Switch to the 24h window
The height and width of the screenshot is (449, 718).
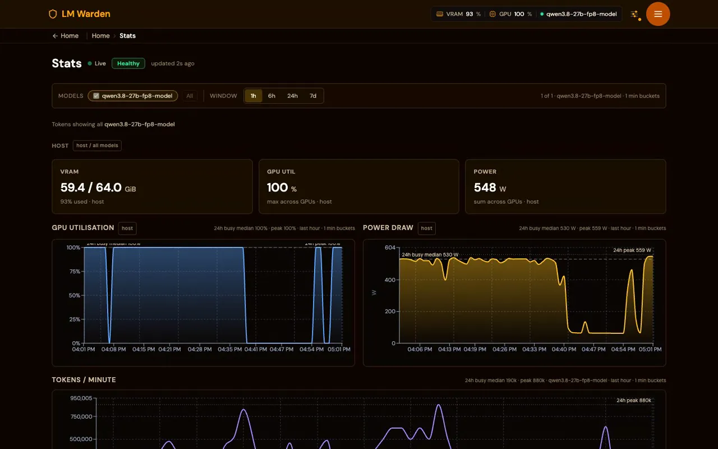[292, 96]
